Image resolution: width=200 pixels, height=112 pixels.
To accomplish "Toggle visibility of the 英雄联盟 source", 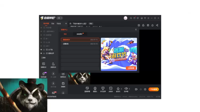I will (41, 35).
